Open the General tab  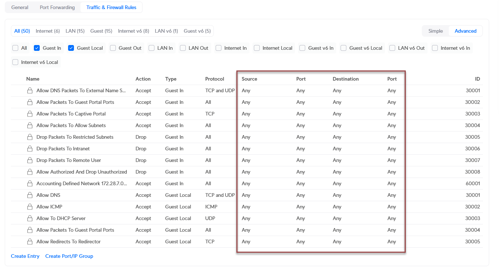click(x=20, y=7)
